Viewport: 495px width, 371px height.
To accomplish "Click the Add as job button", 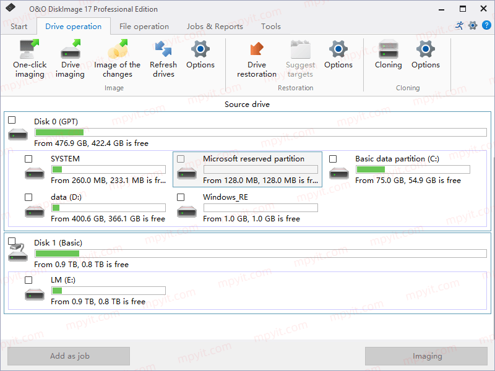I will pos(69,356).
